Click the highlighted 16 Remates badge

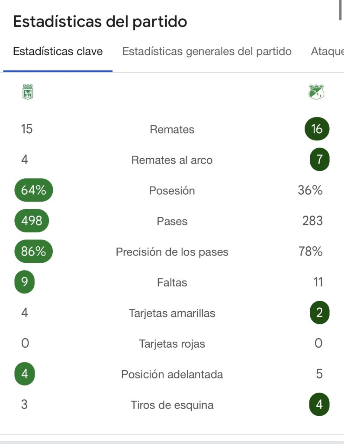(x=317, y=129)
